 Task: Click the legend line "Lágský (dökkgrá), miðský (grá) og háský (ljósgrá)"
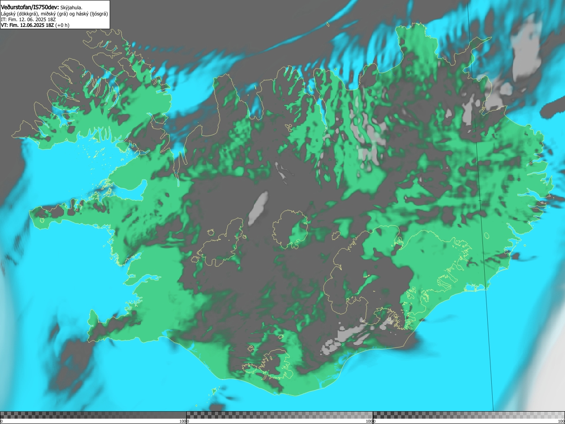[54, 14]
